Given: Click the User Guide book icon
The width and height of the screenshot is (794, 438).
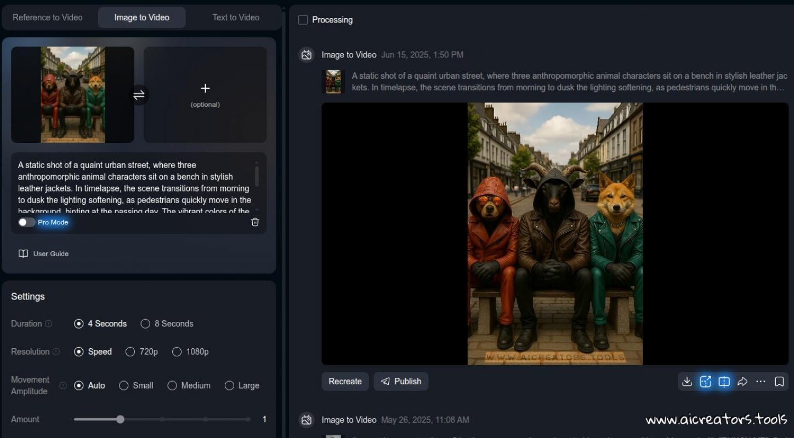Looking at the screenshot, I should (23, 253).
